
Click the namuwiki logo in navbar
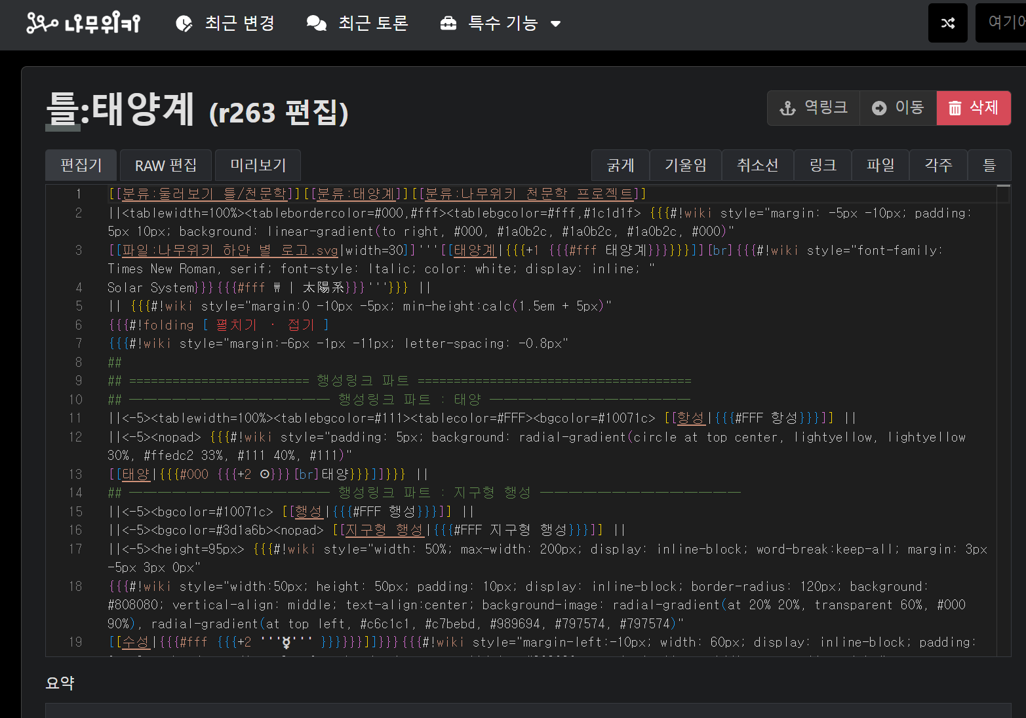[83, 24]
